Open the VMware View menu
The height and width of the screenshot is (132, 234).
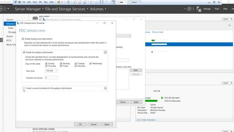click(35, 2)
